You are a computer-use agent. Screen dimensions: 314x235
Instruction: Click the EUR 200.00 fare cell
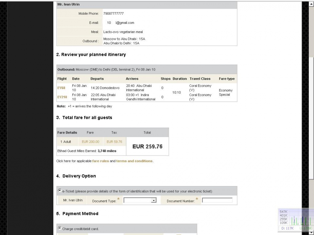pos(90,142)
